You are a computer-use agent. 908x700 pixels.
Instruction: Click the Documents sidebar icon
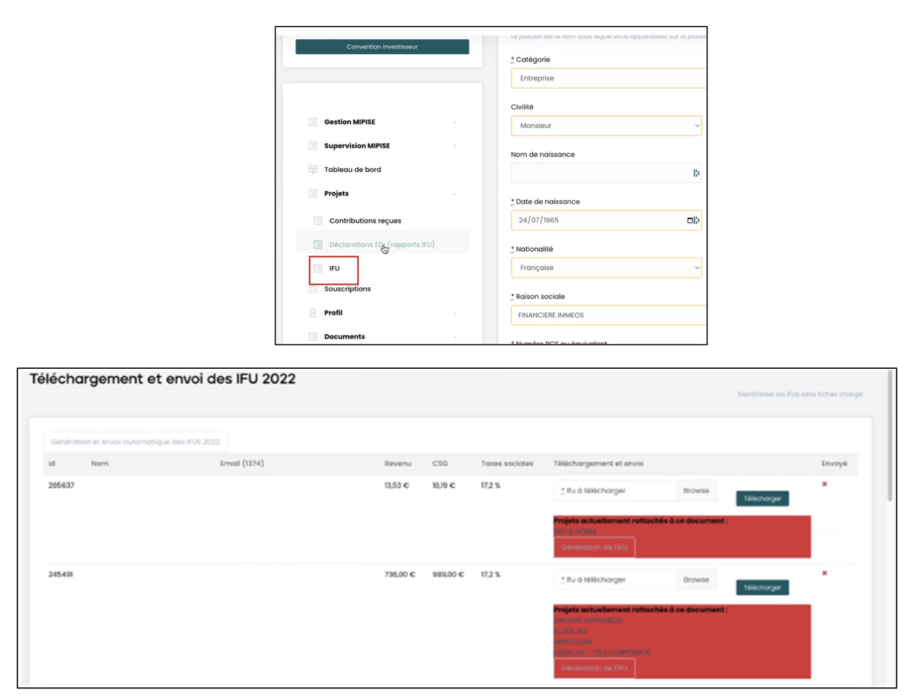(x=313, y=337)
